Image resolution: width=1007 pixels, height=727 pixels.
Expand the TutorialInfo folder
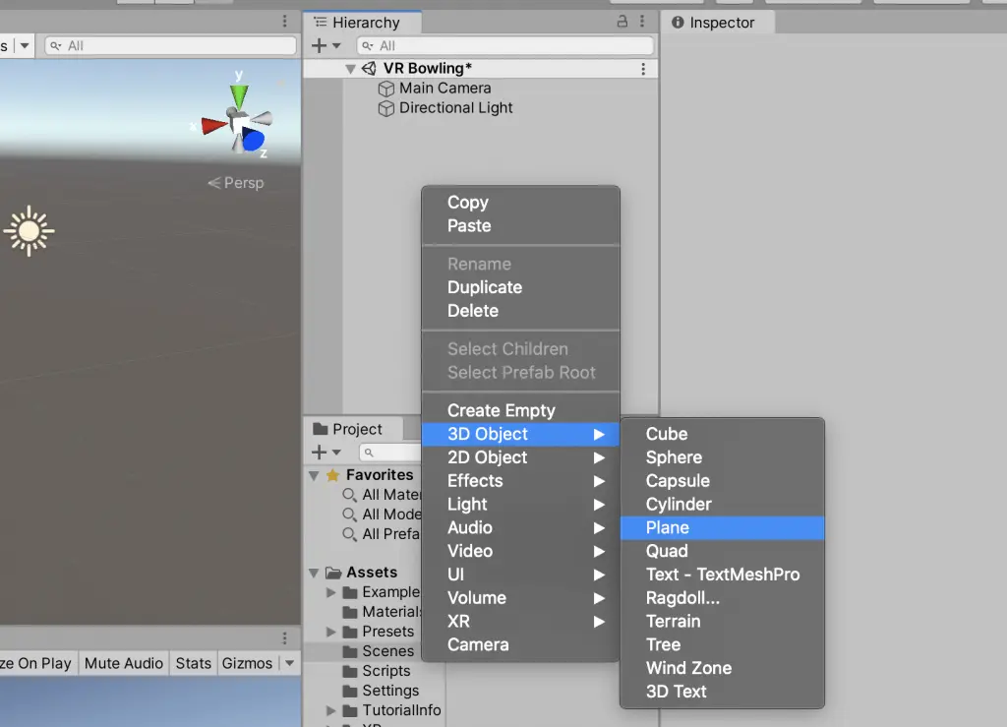[330, 711]
